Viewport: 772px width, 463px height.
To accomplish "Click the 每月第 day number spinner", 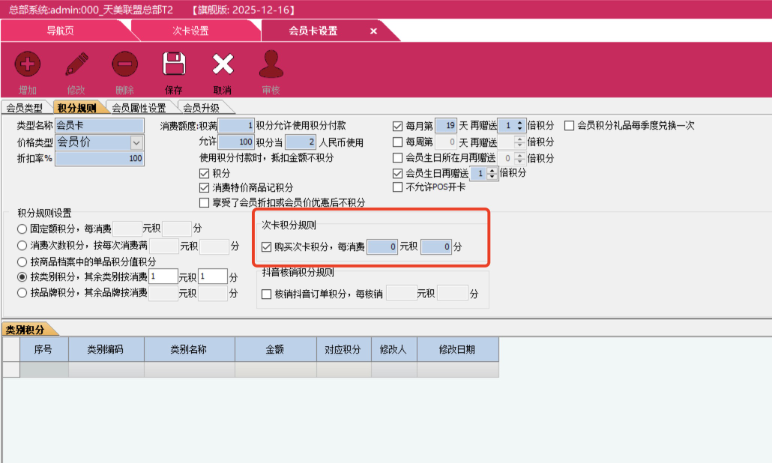I will click(x=447, y=126).
